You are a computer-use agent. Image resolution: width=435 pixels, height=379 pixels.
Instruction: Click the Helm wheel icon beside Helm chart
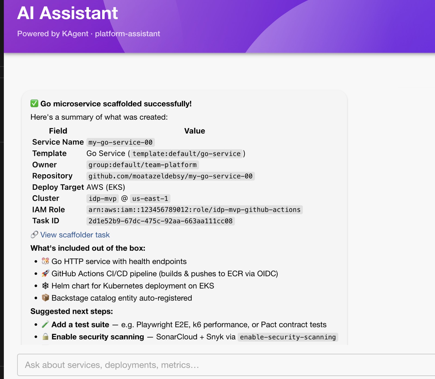[45, 285]
